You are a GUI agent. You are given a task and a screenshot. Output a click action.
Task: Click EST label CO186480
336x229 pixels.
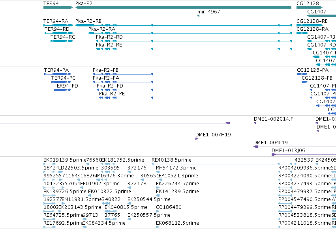tap(169, 208)
